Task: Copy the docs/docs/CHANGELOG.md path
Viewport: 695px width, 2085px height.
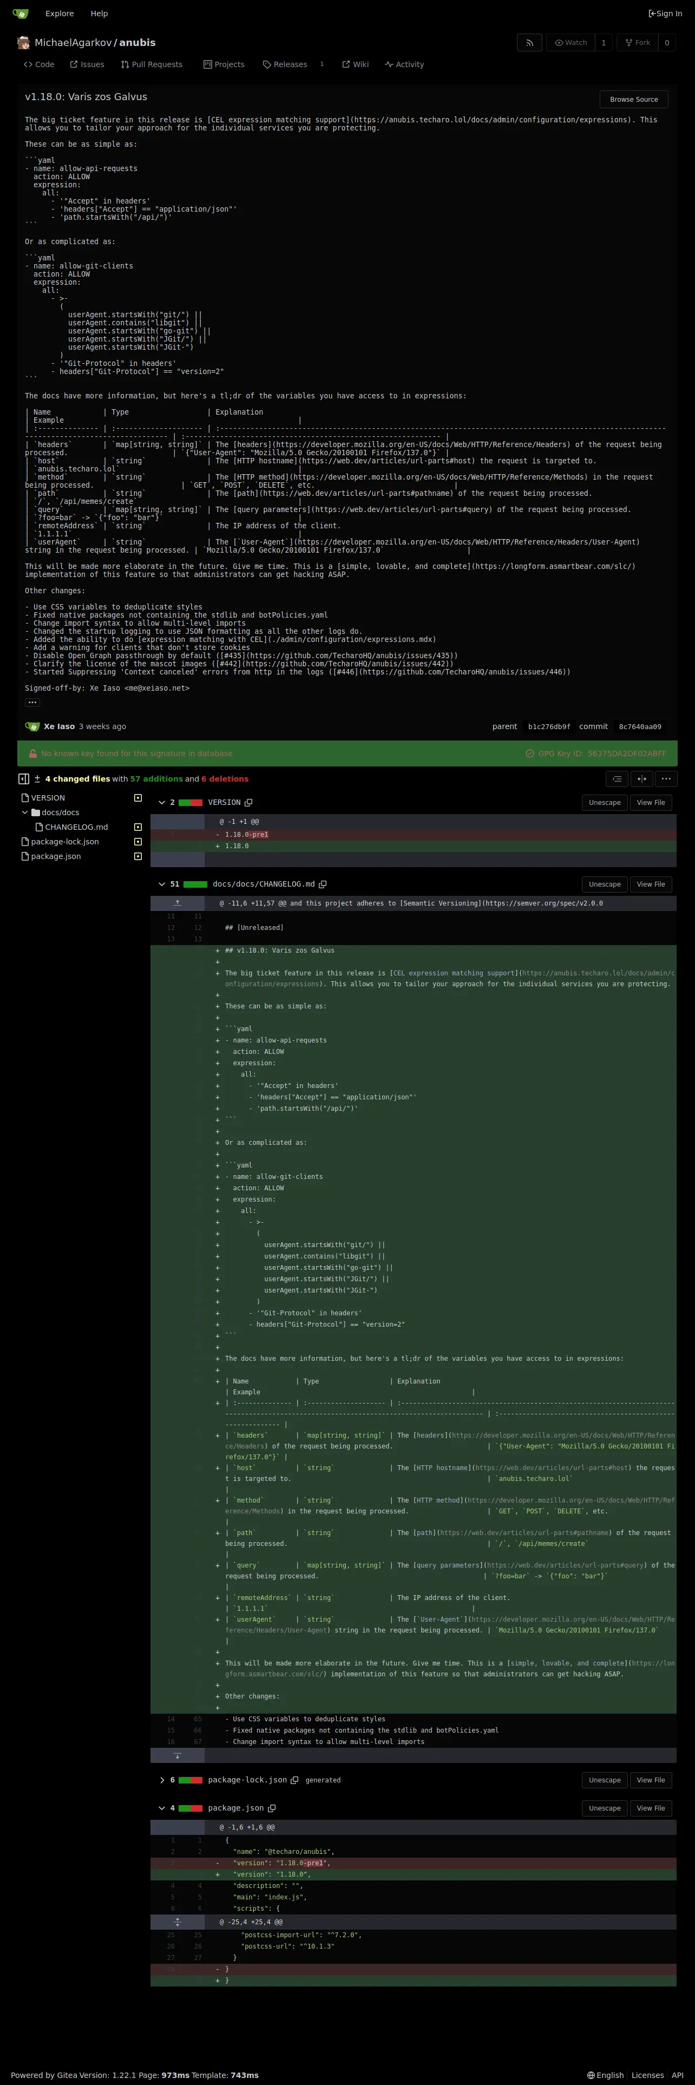Action: tap(323, 884)
